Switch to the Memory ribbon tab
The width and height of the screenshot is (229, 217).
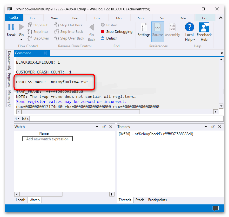[184, 18]
